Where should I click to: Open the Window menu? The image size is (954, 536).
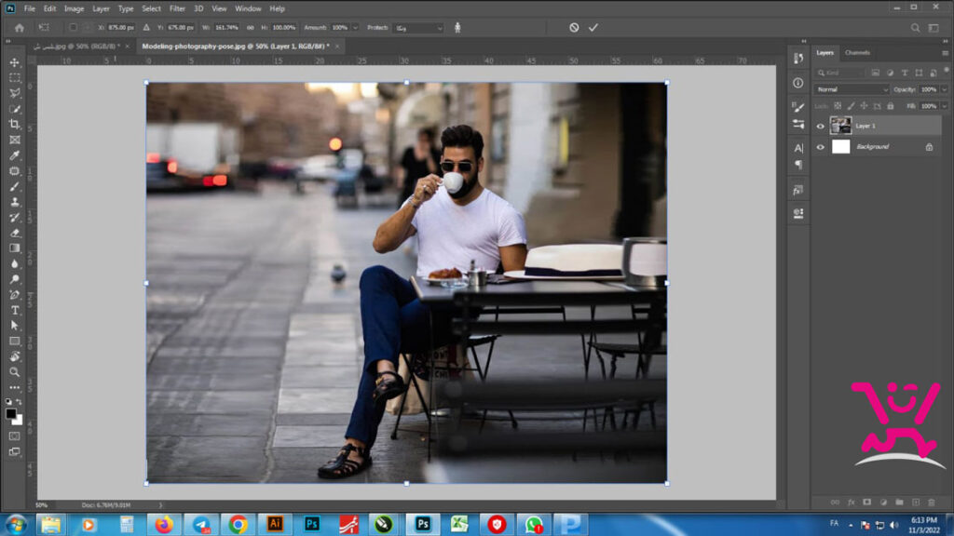[x=248, y=8]
